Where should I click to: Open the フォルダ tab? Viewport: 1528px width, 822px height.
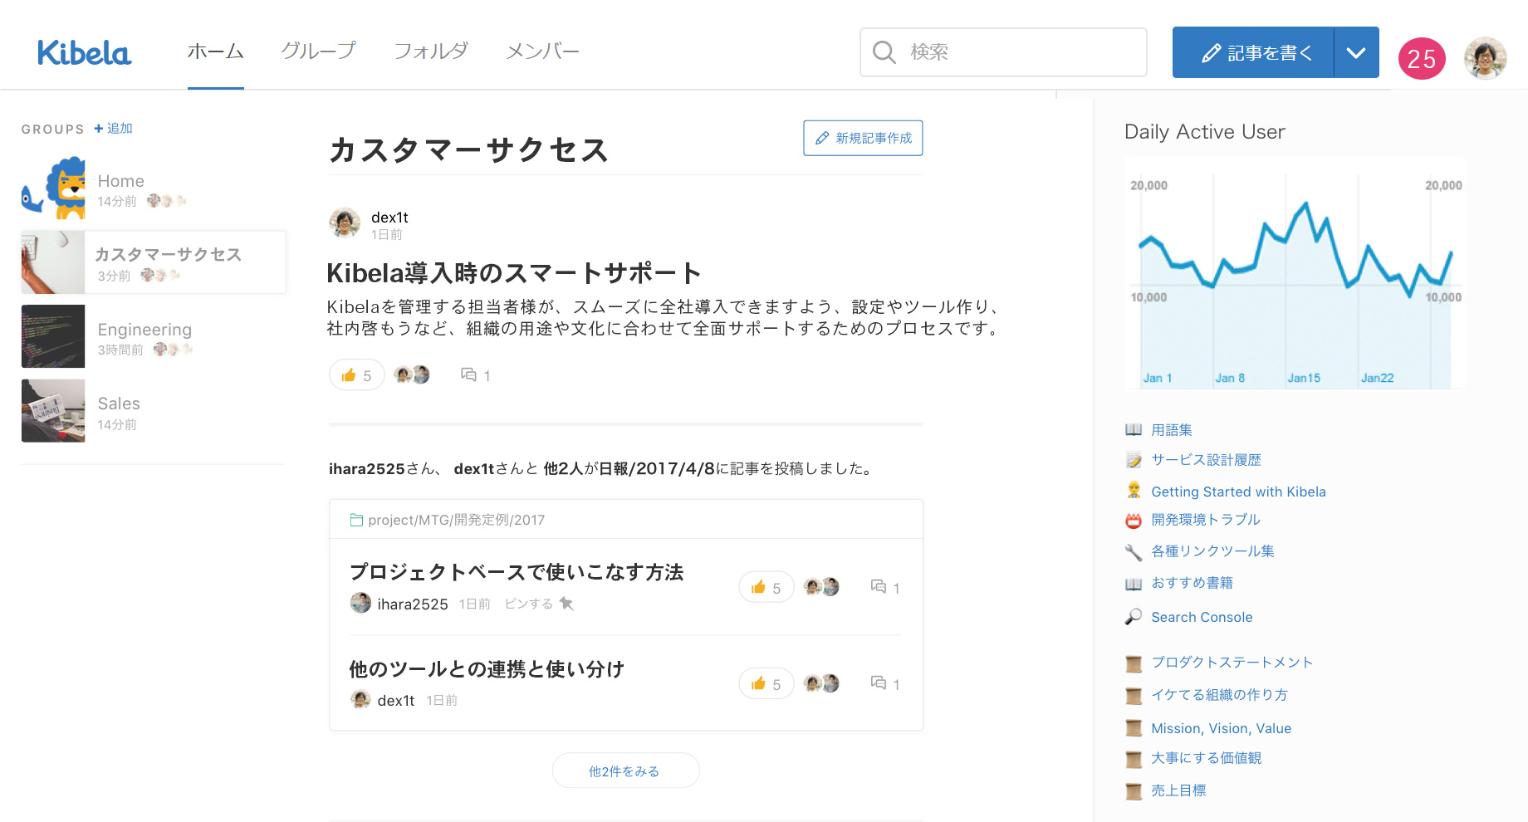pos(431,51)
